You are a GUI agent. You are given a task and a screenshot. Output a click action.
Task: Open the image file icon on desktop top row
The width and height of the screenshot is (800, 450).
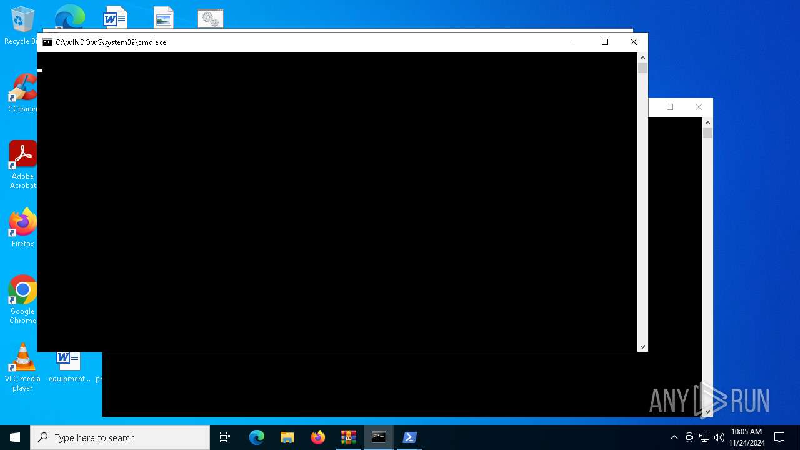point(164,18)
